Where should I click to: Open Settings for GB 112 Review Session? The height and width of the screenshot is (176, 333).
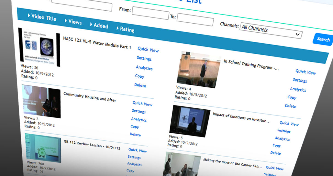[134, 157]
